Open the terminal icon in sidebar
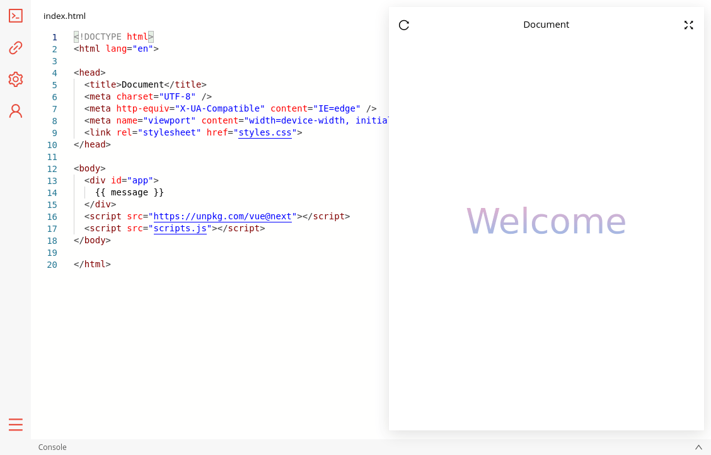Screen dimensions: 711x455 coord(15,16)
